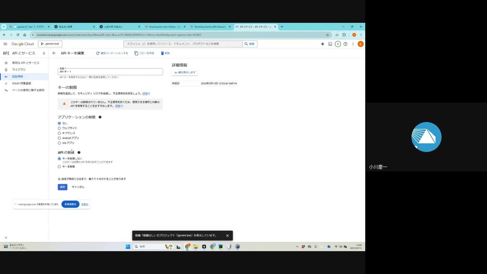Collapse the left sidebar with bottom chevron
The height and width of the screenshot is (274, 487).
tap(6, 238)
